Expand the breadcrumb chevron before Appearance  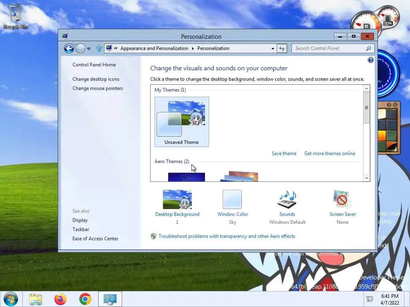pyautogui.click(x=116, y=48)
